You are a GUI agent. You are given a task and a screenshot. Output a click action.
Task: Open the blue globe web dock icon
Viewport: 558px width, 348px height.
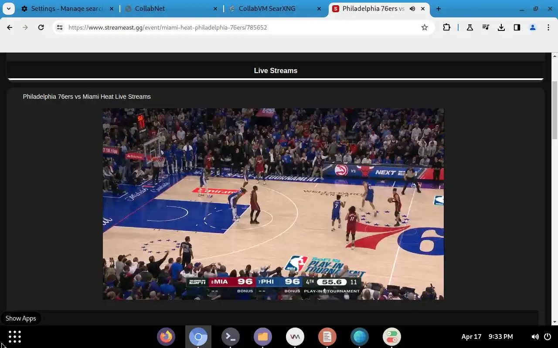(360, 337)
